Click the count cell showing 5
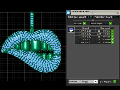Screen dimensions: 120x90 pyautogui.click(x=99, y=39)
